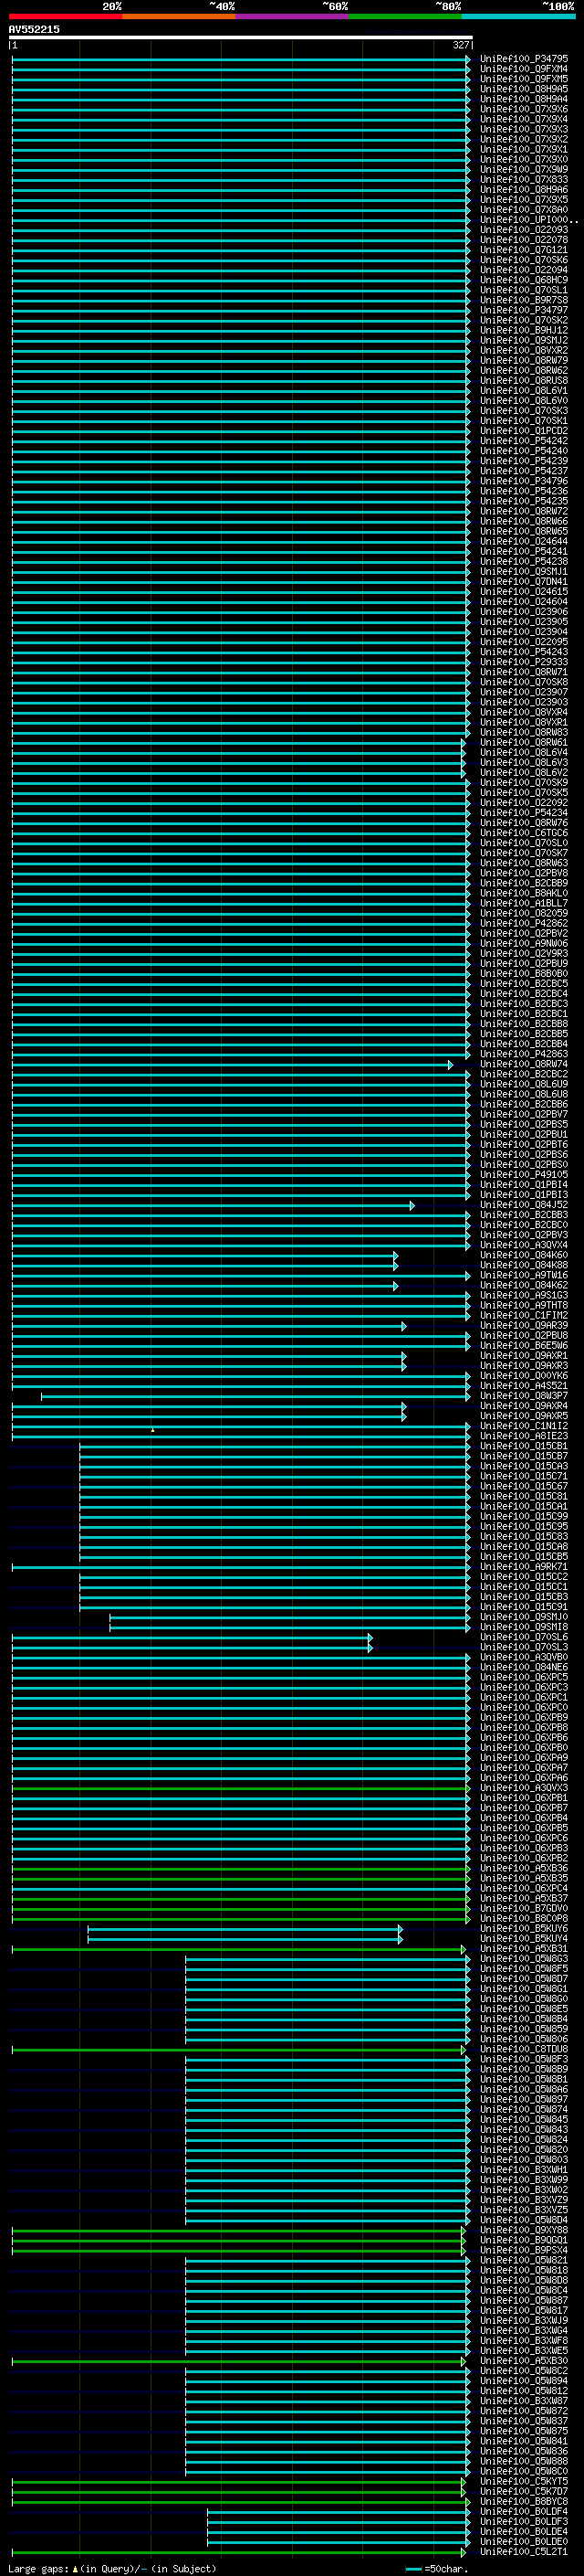Click hit label UniRef100_B9PSX4

pyautogui.click(x=523, y=2250)
